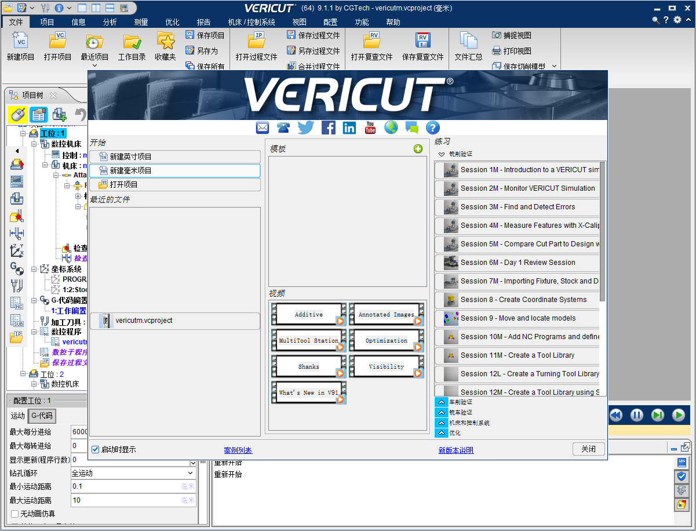The width and height of the screenshot is (696, 531).
Task: Open the 保存切削模型 dropdown arrow
Action: pos(555,66)
